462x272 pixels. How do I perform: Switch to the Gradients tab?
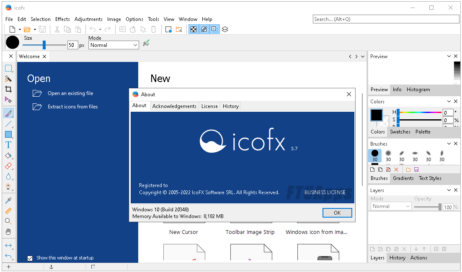pos(403,178)
